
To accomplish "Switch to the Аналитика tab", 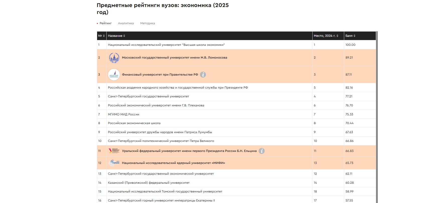I will (126, 23).
